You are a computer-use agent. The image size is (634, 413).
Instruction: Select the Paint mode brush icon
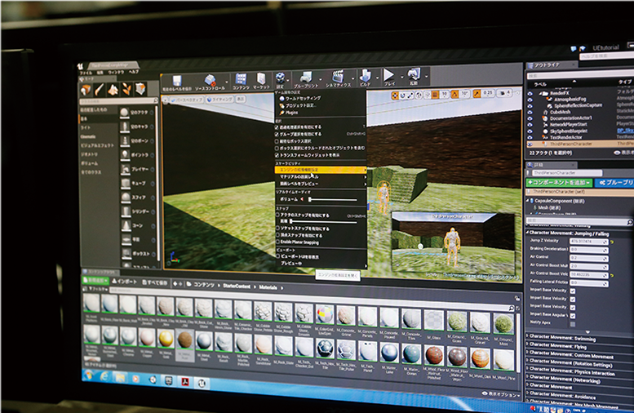100,90
